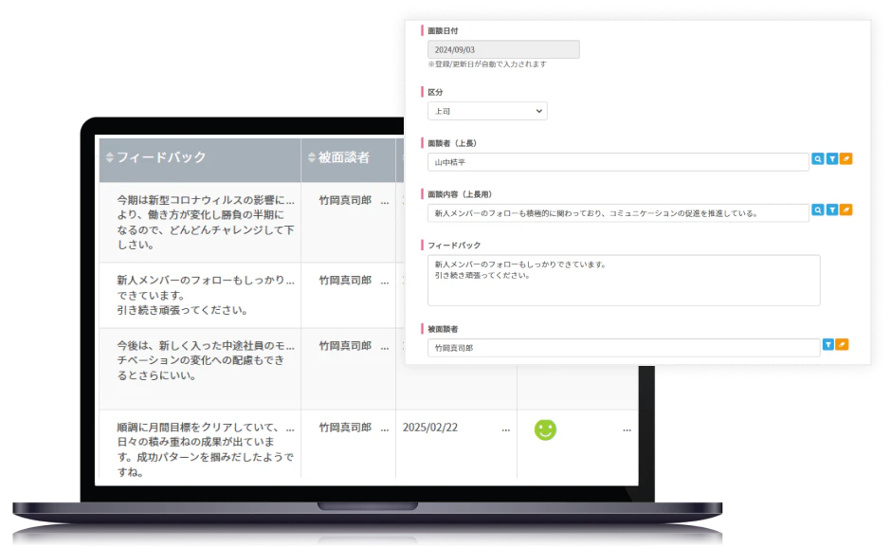This screenshot has height=547, width=891.
Task: Click filter icon beside 面談者（上長） field
Action: [x=832, y=159]
